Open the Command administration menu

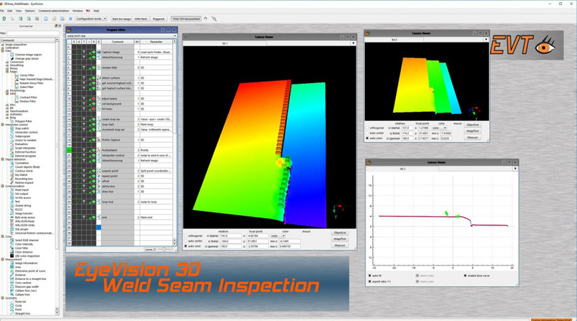[x=53, y=11]
